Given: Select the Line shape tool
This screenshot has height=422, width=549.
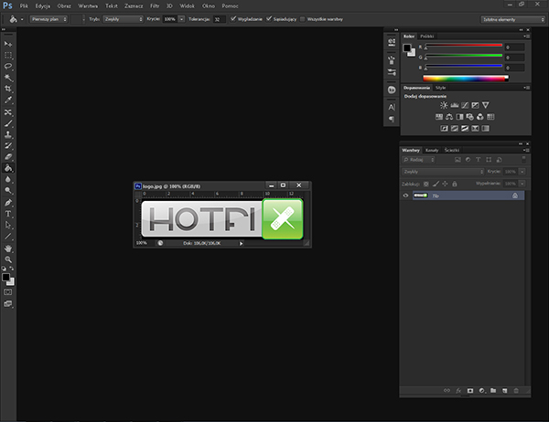Looking at the screenshot, I should 8,237.
